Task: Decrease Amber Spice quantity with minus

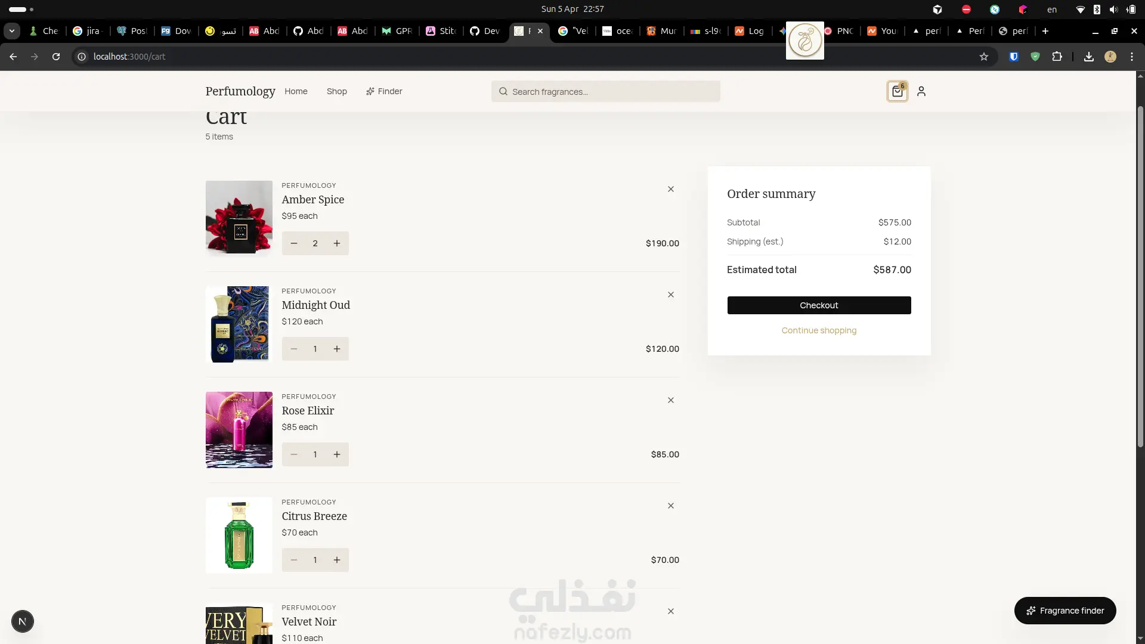Action: click(x=294, y=243)
